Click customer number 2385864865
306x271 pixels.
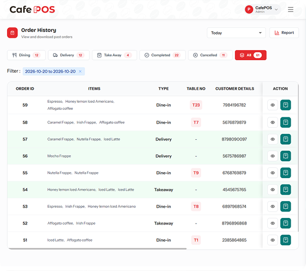[234, 240]
